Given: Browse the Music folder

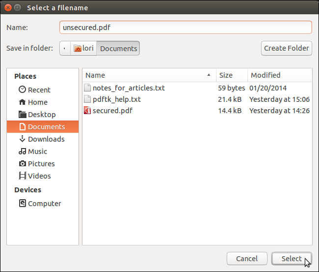Looking at the screenshot, I should coord(37,151).
